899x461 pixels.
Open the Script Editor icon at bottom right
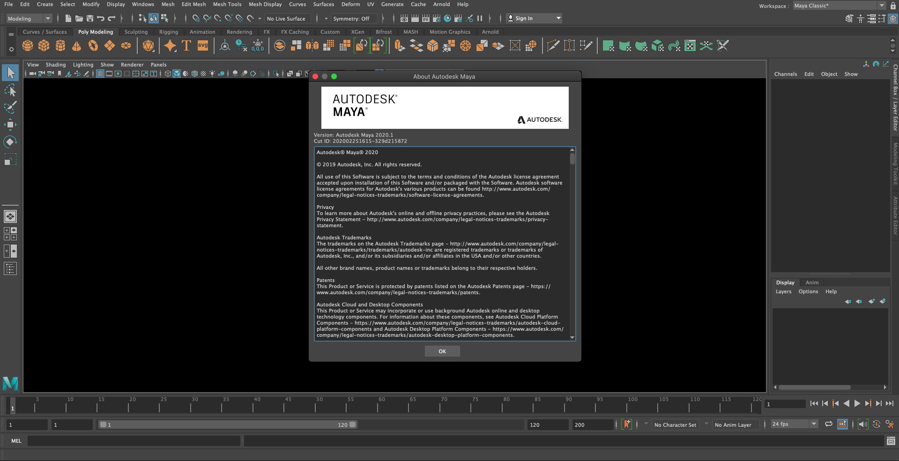(x=891, y=441)
